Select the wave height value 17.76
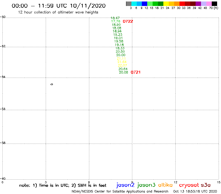 (x=116, y=21)
